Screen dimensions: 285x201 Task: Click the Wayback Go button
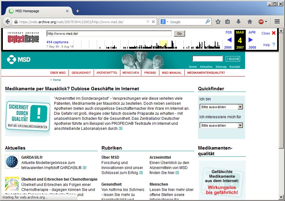tap(179, 34)
